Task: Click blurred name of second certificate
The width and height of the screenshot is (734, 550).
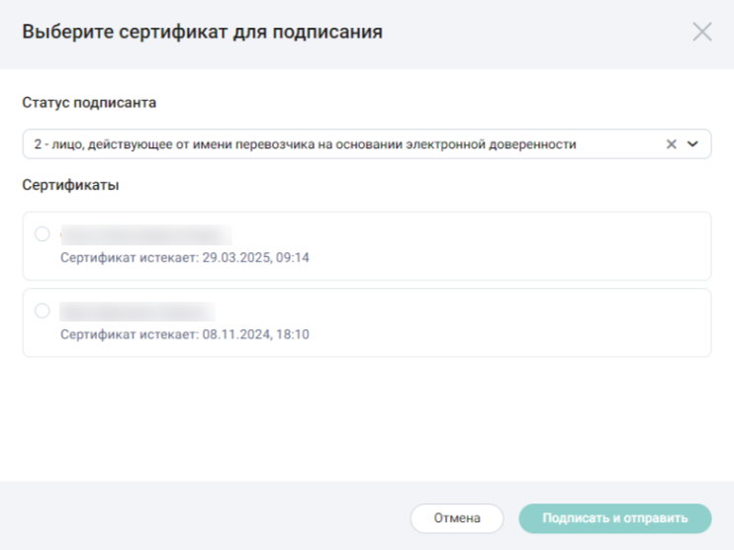Action: (138, 312)
